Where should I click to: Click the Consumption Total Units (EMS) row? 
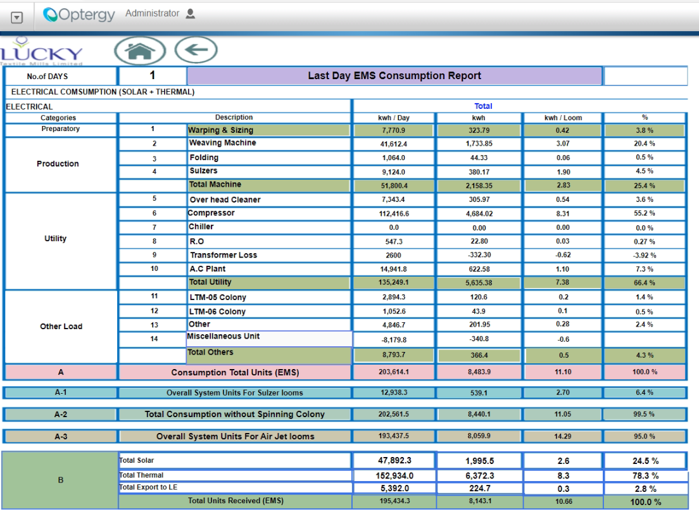tap(234, 372)
